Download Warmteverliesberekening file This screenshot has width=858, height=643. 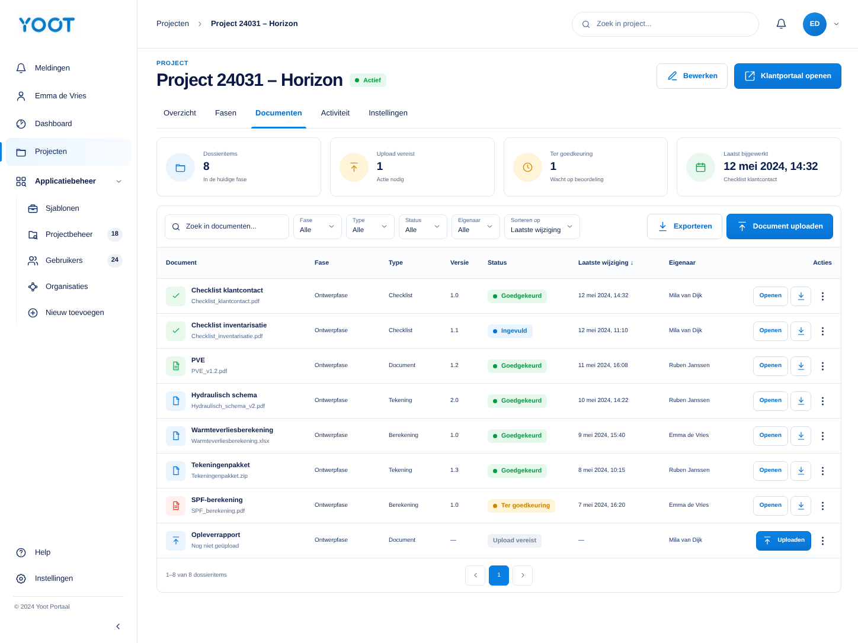point(801,436)
